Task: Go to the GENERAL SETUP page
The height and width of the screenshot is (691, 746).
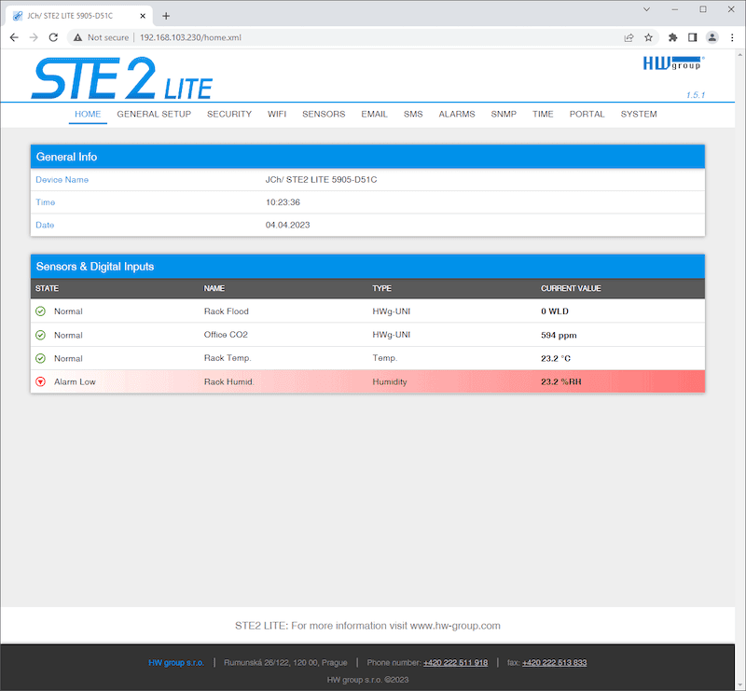Action: [154, 114]
